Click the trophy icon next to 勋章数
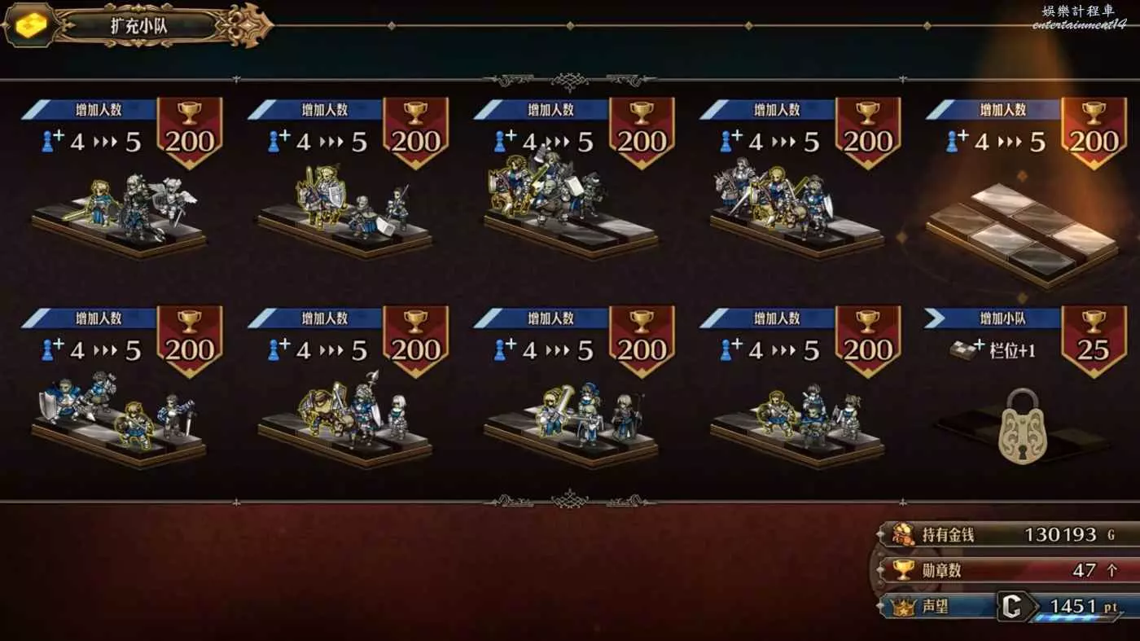This screenshot has height=641, width=1140. point(903,570)
